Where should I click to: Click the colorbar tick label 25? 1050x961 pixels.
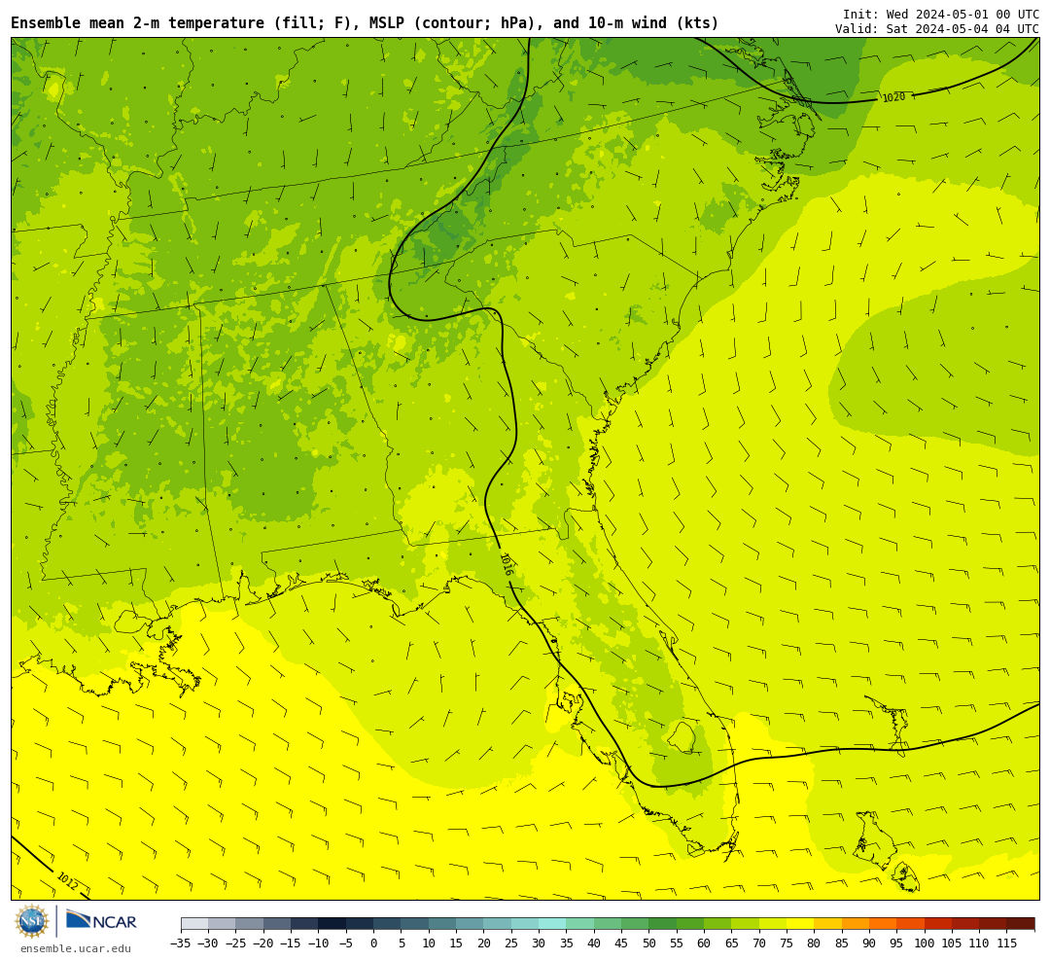tap(511, 943)
